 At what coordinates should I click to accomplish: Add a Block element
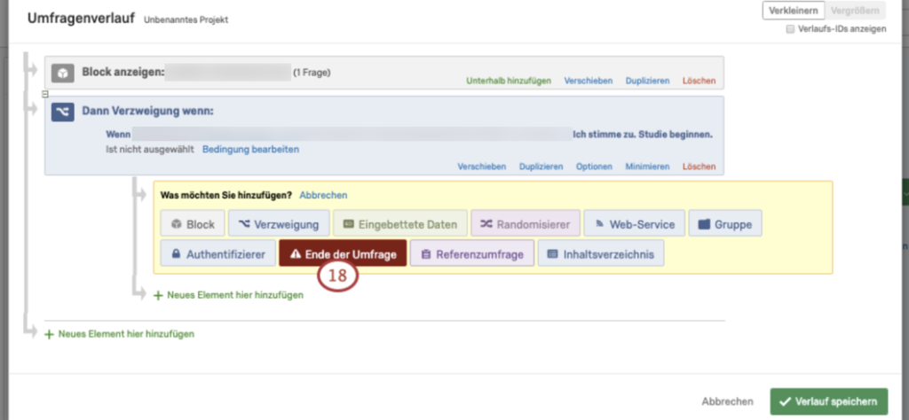(193, 224)
